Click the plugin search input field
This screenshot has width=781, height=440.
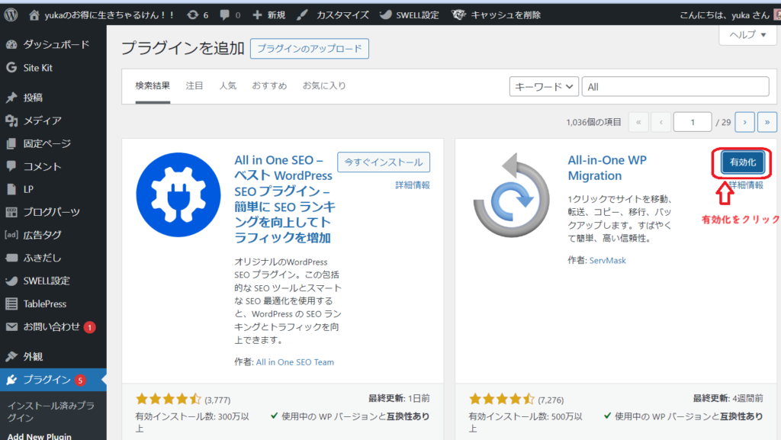click(675, 87)
